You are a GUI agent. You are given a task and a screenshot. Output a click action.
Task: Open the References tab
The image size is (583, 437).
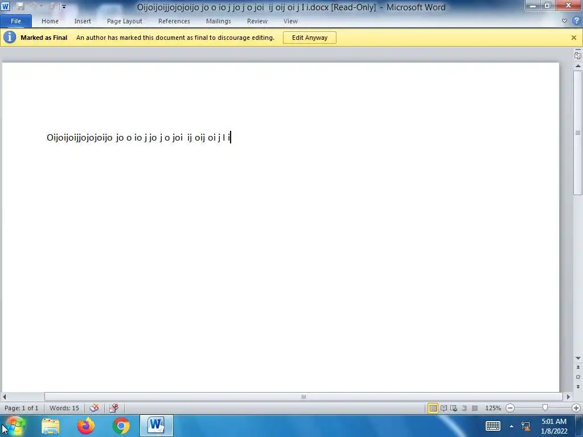(x=174, y=21)
